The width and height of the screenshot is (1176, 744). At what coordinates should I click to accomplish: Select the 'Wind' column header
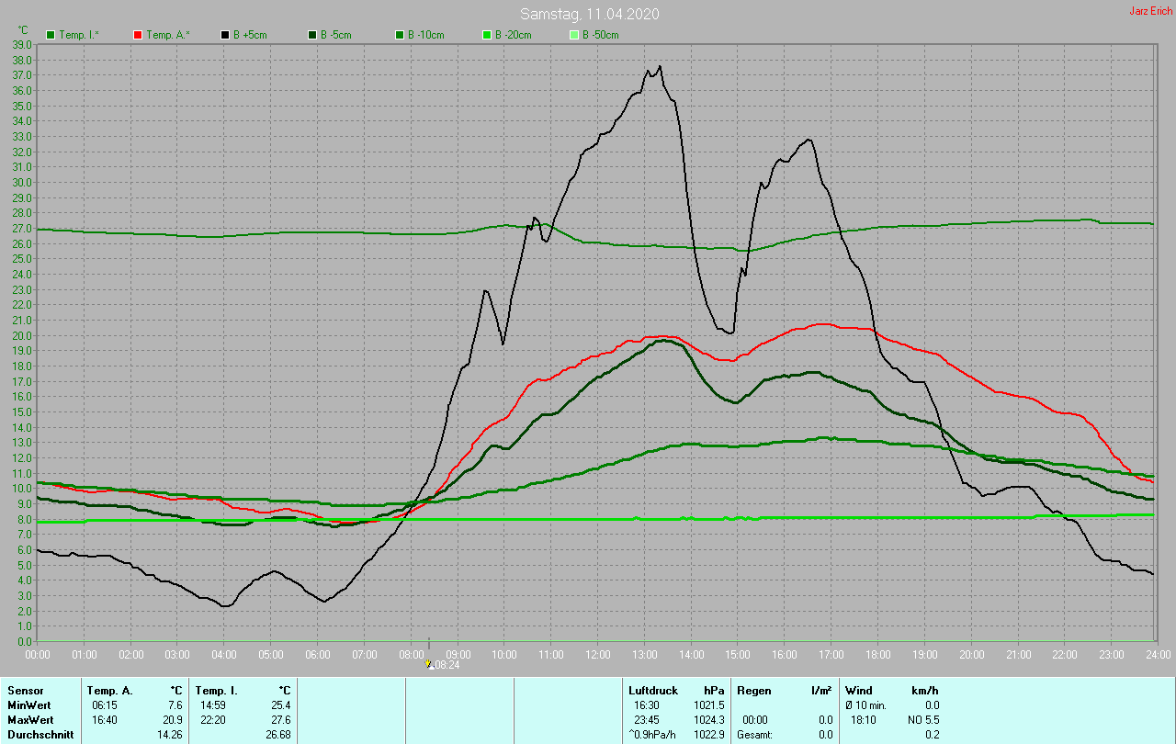tap(859, 690)
